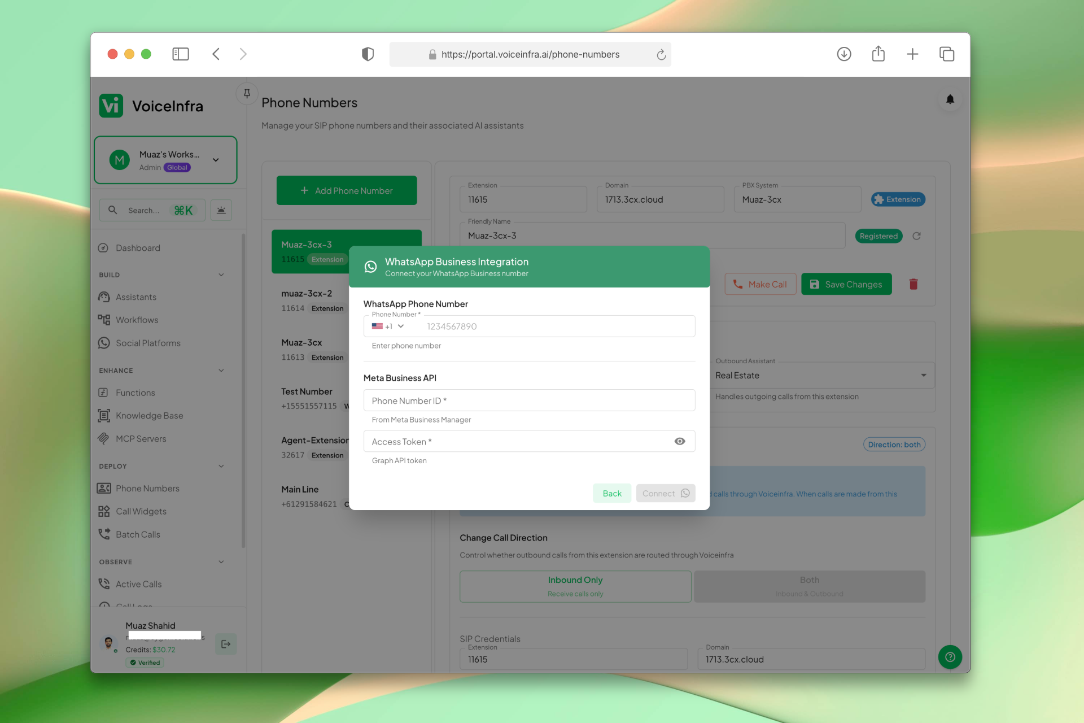
Task: Go back in Safari
Action: [216, 54]
